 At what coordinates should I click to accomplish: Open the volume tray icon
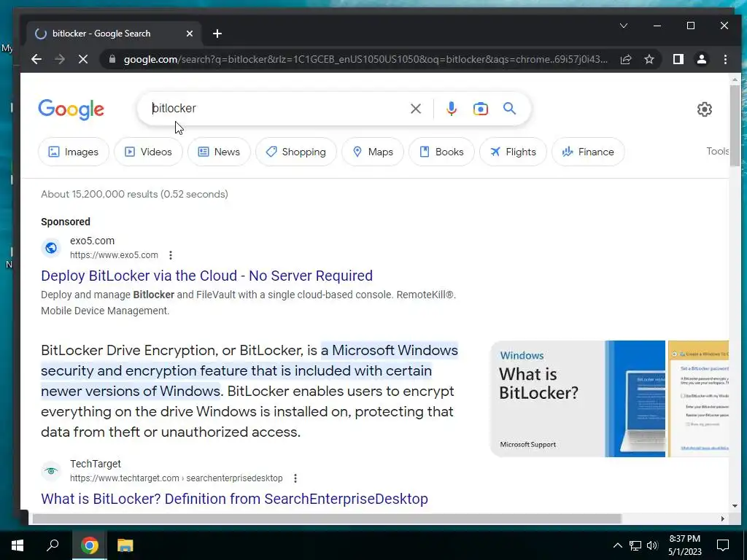(x=652, y=545)
